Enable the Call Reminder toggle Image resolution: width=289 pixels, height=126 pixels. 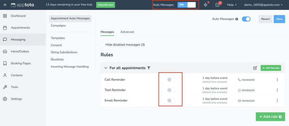click(171, 80)
